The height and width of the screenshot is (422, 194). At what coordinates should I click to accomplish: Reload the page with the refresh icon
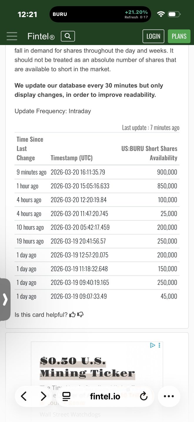click(x=144, y=396)
